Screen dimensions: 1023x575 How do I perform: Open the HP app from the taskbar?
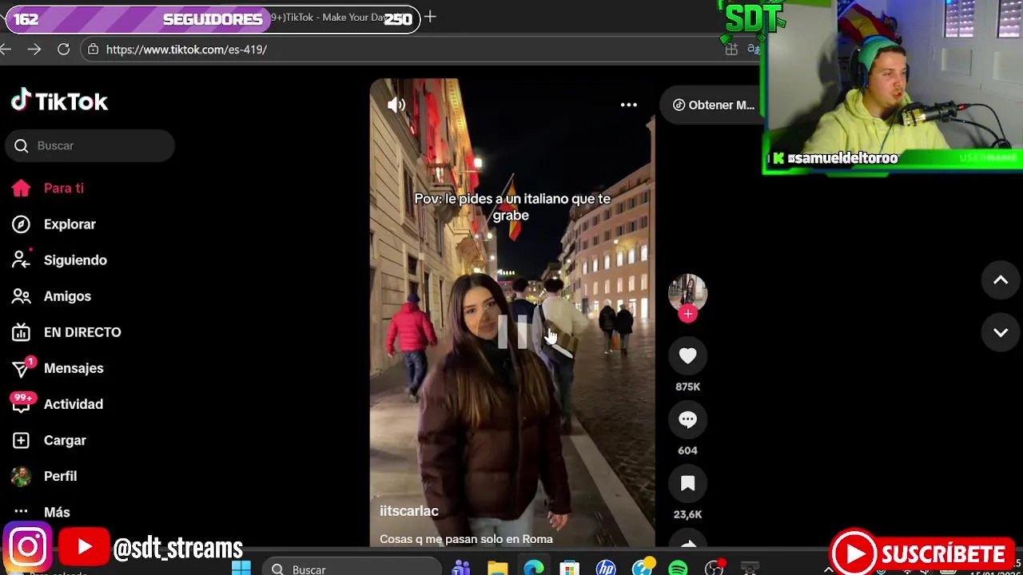tap(606, 568)
